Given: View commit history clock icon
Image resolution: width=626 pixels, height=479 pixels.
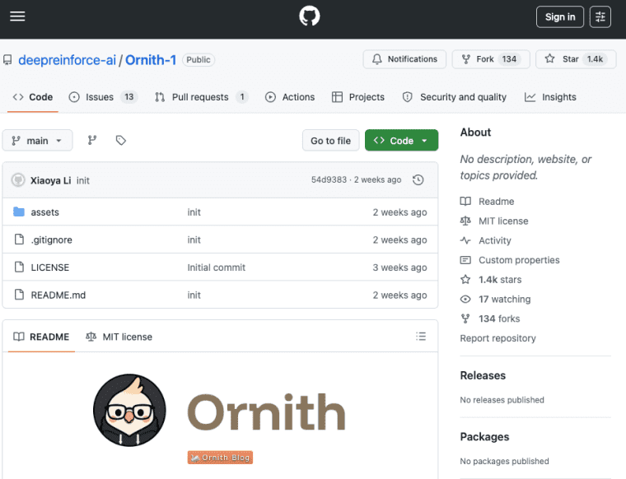Looking at the screenshot, I should pyautogui.click(x=418, y=180).
